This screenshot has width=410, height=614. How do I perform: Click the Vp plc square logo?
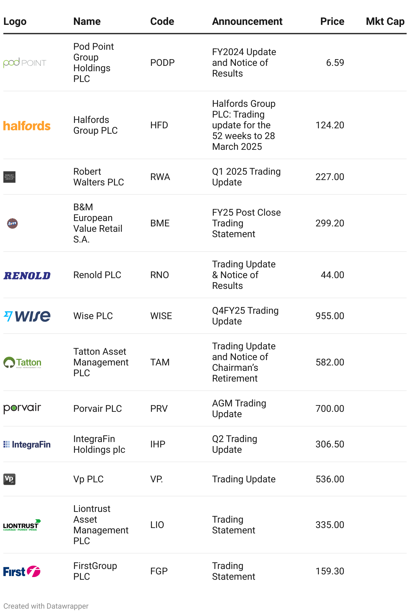tap(9, 479)
